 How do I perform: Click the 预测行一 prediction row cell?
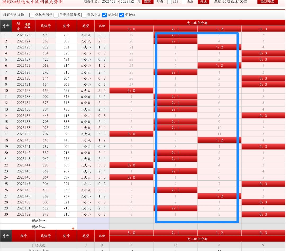[39, 221]
